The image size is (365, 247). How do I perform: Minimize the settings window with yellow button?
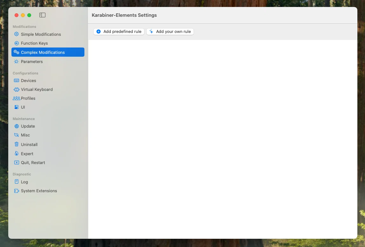click(x=23, y=15)
